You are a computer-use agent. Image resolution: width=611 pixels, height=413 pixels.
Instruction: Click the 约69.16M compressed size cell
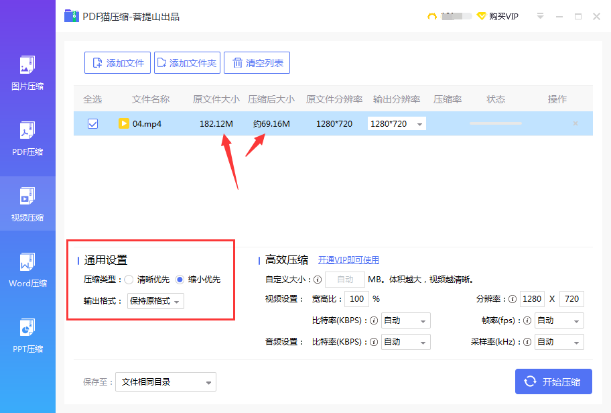point(271,123)
